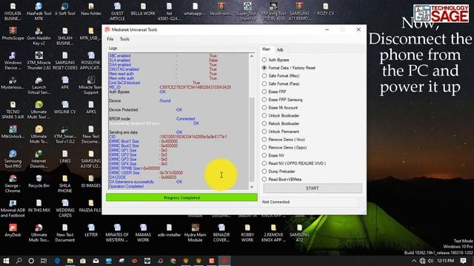Click the START button
Image resolution: width=474 pixels, height=266 pixels.
313,188
